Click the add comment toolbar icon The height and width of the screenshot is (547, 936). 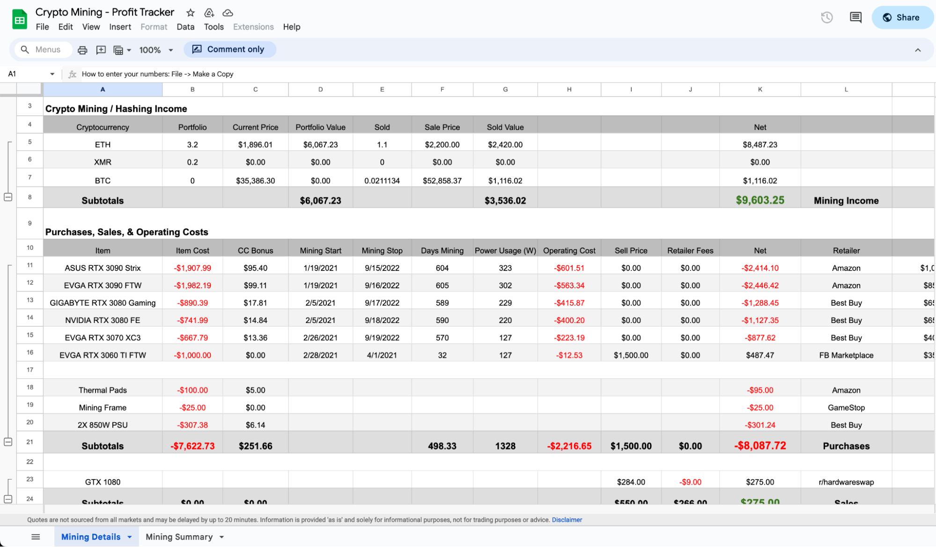point(101,50)
